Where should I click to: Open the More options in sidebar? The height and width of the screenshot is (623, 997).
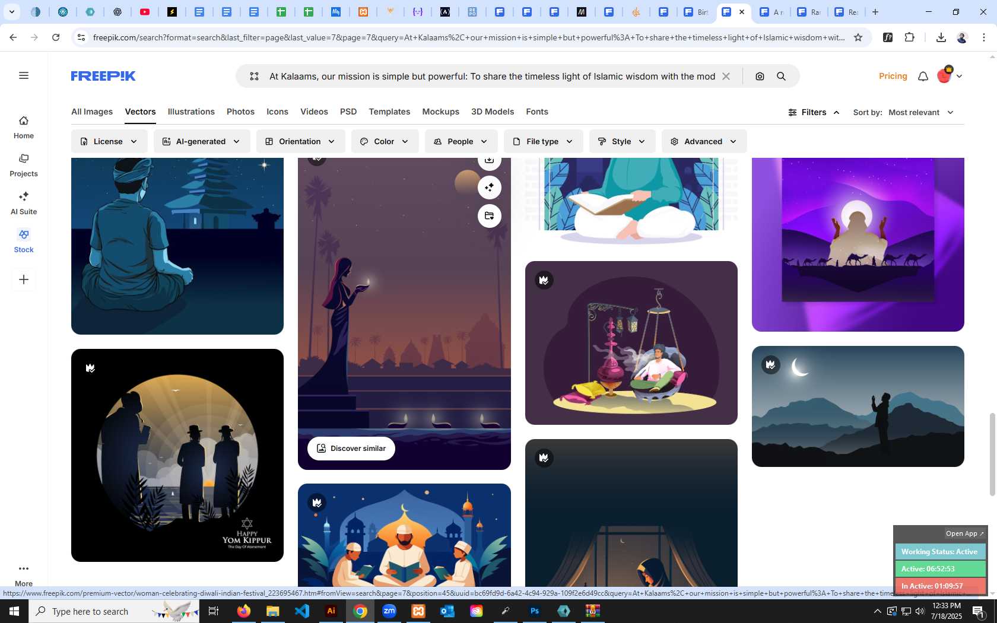pyautogui.click(x=24, y=575)
